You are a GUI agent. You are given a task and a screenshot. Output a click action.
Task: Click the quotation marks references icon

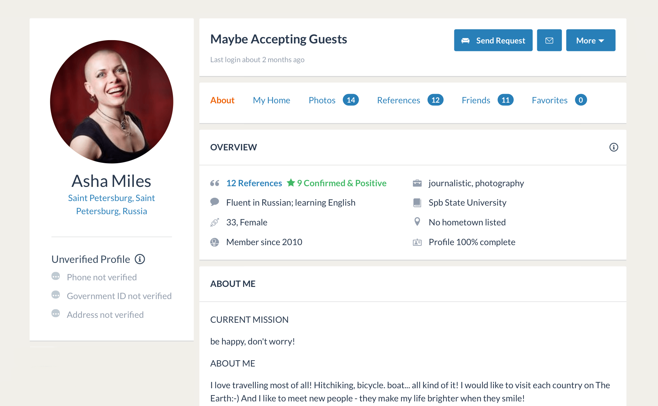coord(215,183)
